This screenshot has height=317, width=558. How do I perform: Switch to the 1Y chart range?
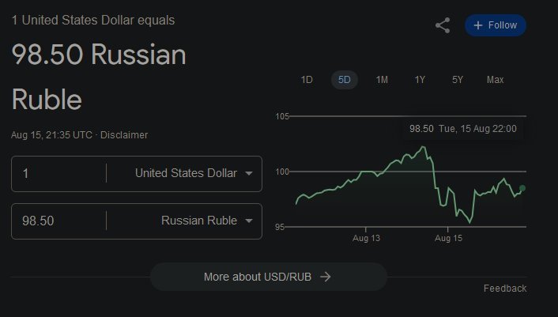tap(420, 80)
